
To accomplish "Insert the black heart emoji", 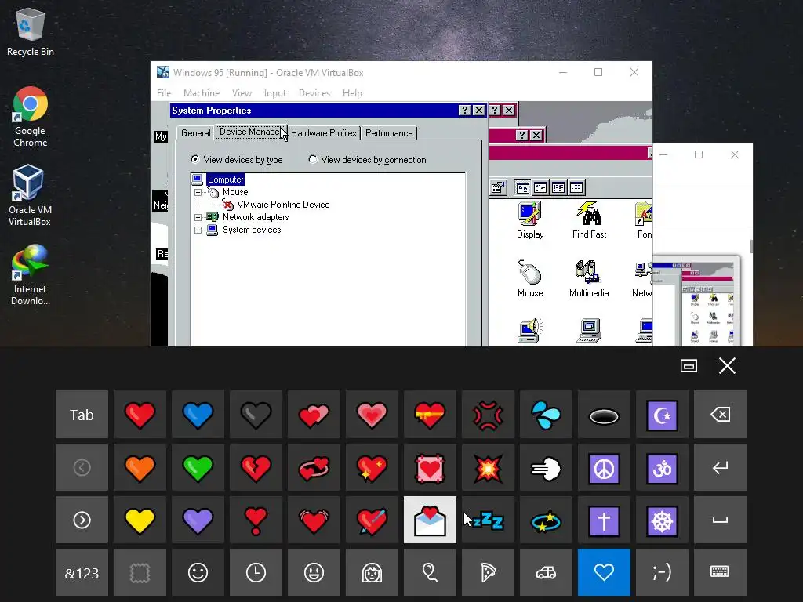I will click(x=256, y=415).
